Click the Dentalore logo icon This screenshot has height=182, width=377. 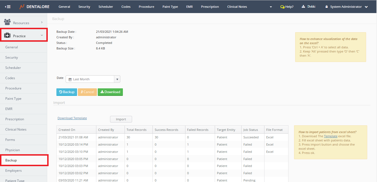click(x=22, y=7)
